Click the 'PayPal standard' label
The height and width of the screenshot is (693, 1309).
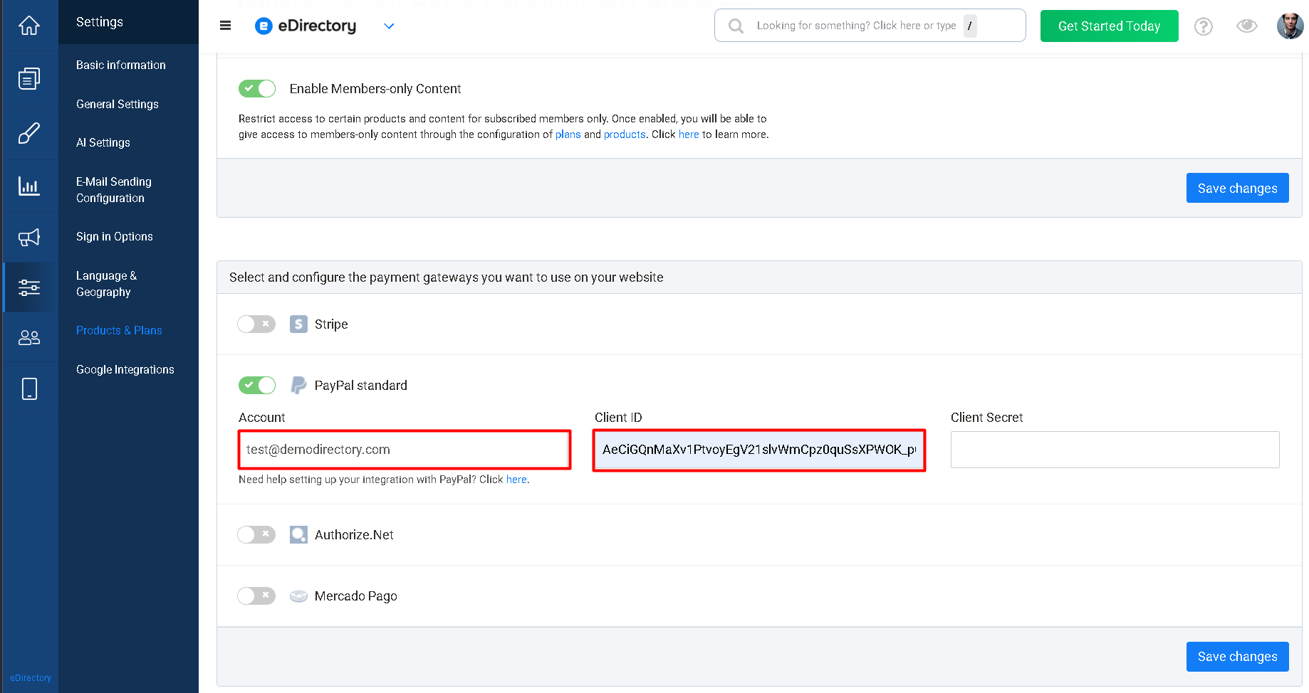(x=361, y=386)
